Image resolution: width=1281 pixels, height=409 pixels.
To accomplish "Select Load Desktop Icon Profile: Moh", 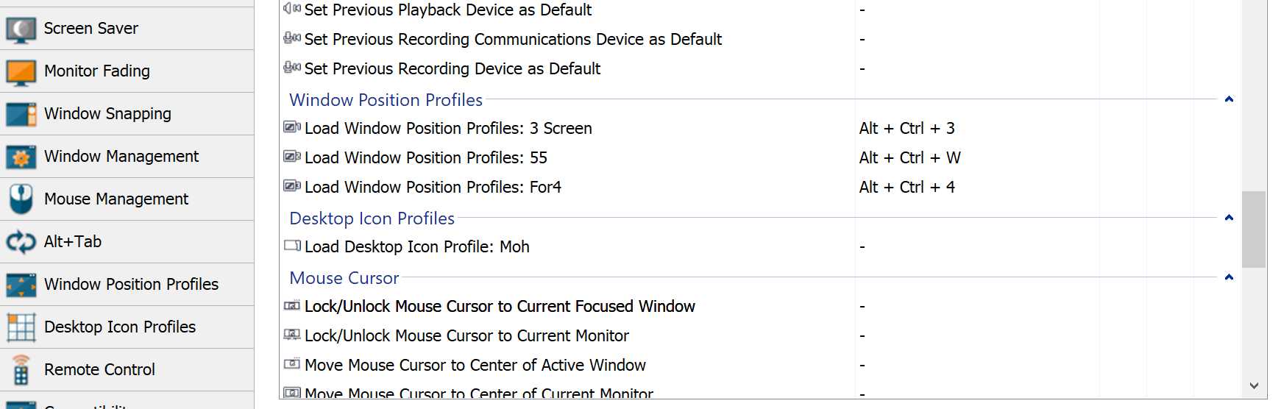I will tap(416, 247).
